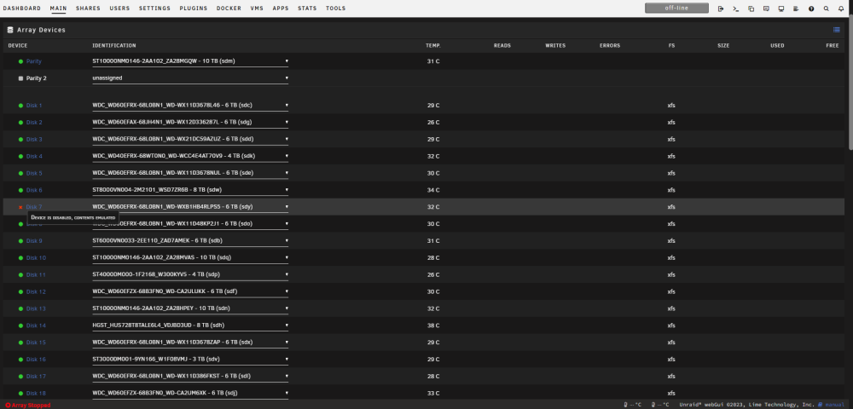
Task: Open the Parity device link
Action: coord(34,61)
